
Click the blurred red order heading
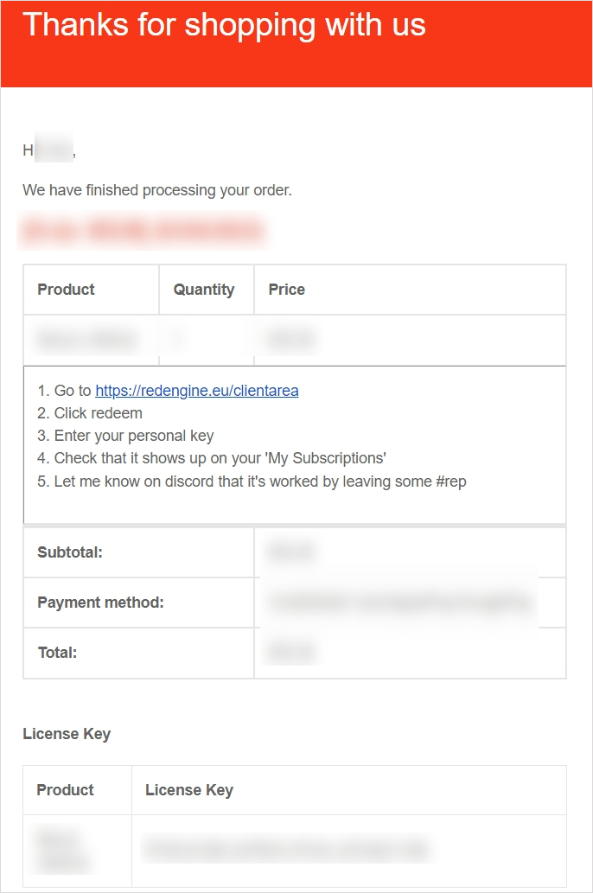(x=143, y=231)
